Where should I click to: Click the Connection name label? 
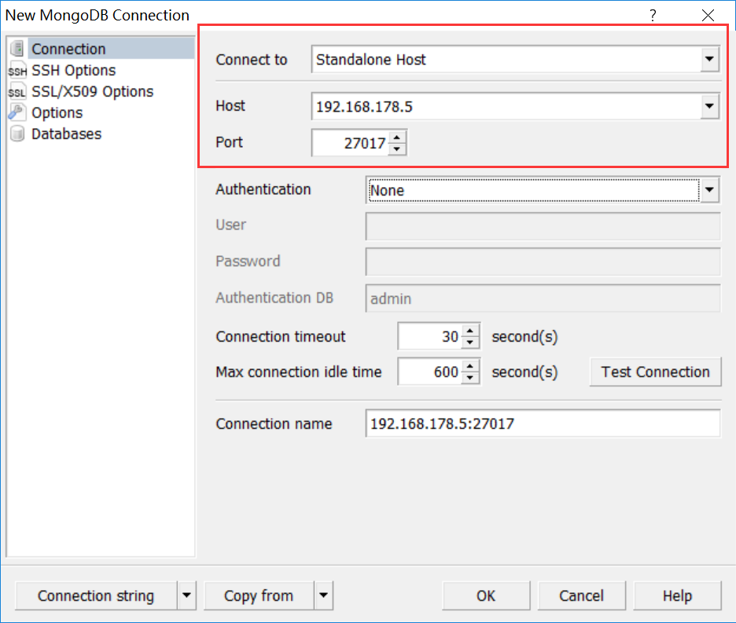pyautogui.click(x=274, y=423)
